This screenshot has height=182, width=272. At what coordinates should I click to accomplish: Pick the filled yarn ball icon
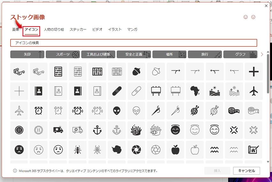pyautogui.click(x=195, y=110)
